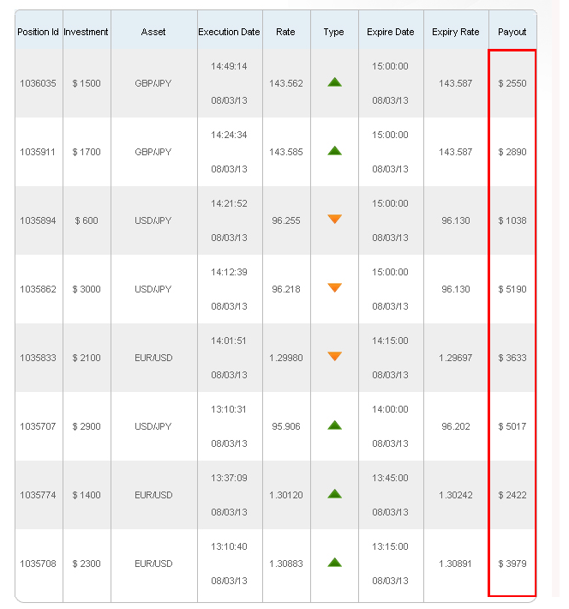Click the Execution Date column header
The image size is (569, 609).
[x=229, y=32]
